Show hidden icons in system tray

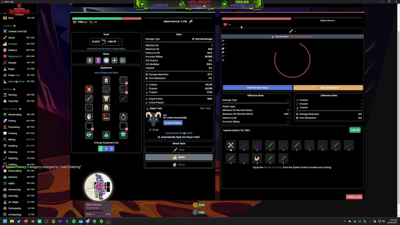345,221
